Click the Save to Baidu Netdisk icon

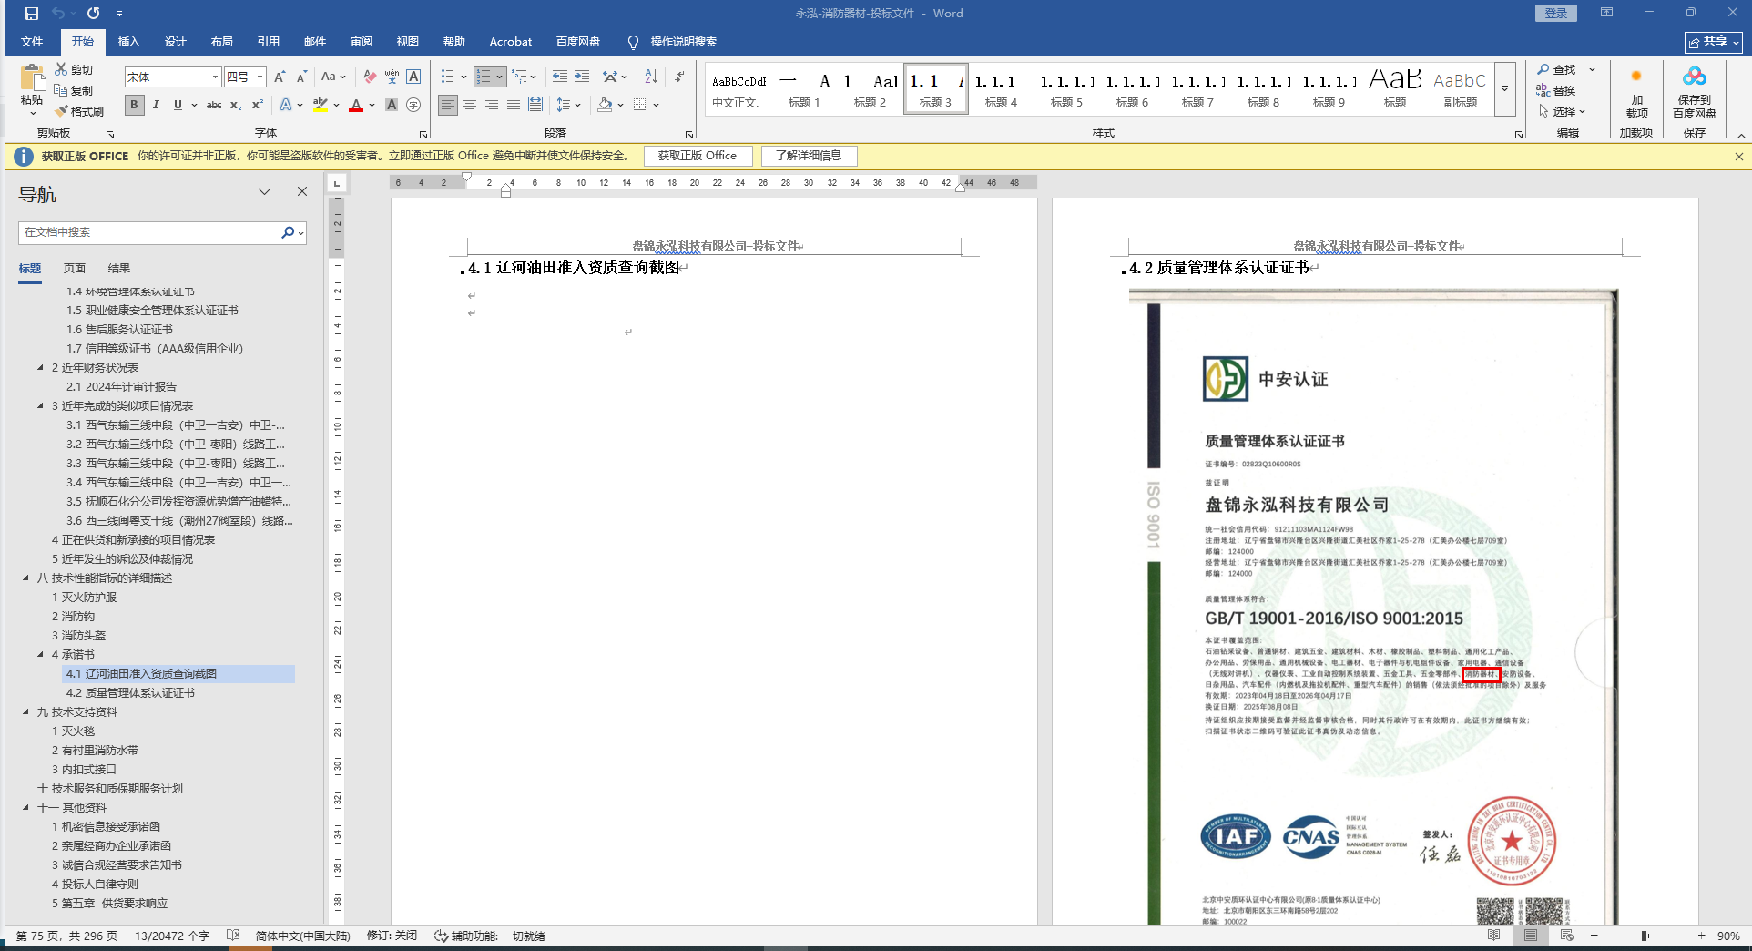coord(1695,92)
